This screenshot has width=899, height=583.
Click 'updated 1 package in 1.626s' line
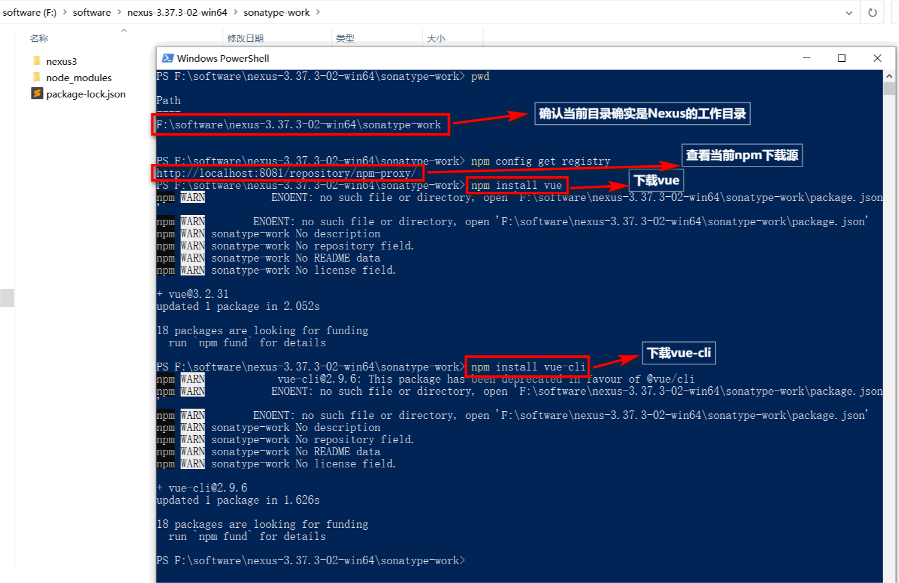pyautogui.click(x=238, y=500)
